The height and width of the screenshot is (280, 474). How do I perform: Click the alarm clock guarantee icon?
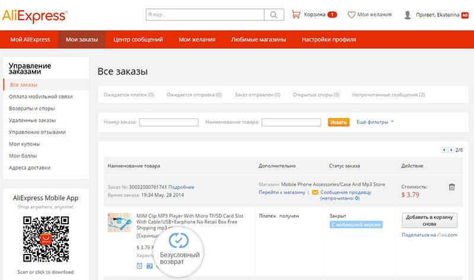(x=139, y=266)
